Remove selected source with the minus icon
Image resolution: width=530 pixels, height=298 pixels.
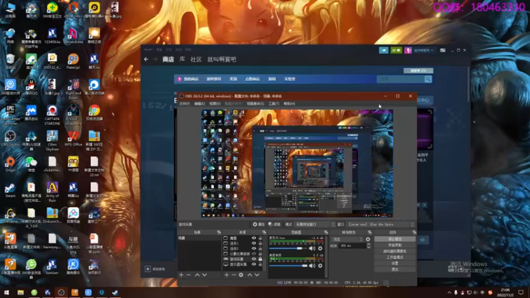pyautogui.click(x=234, y=275)
